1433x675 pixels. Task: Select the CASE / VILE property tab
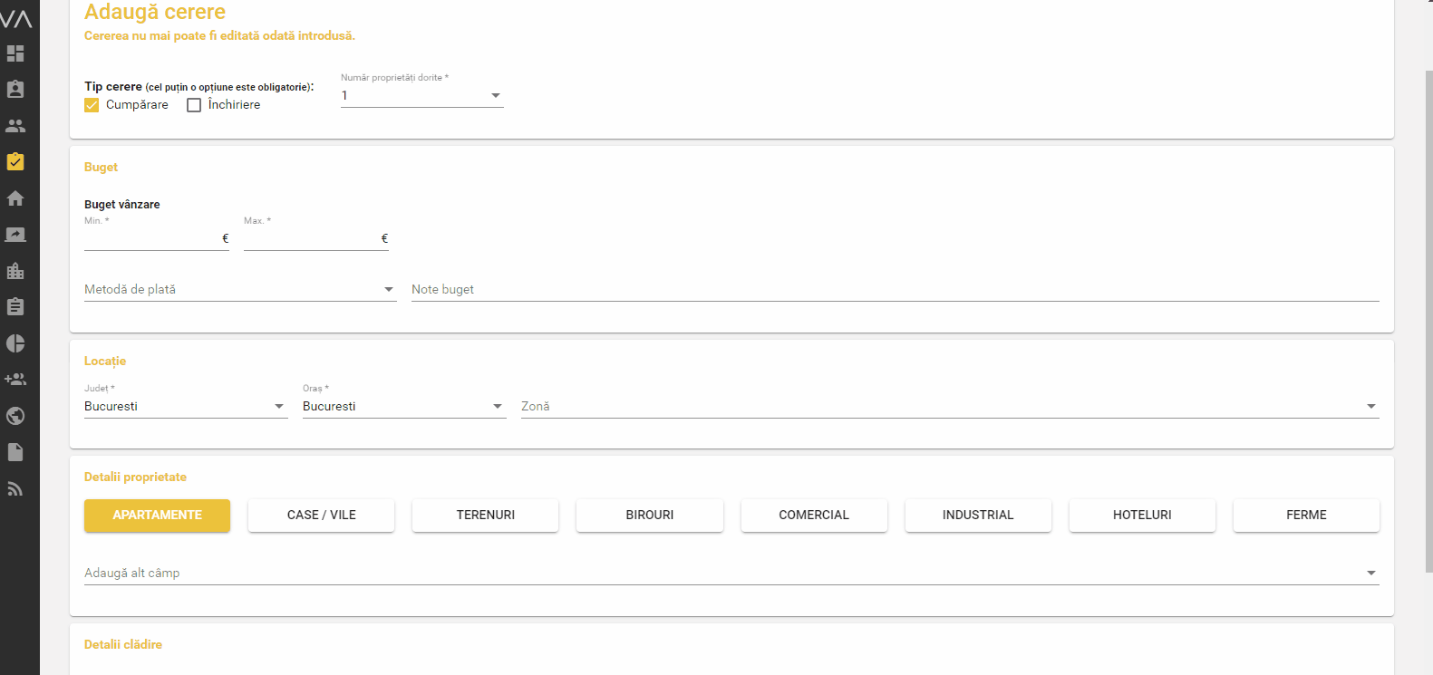pos(321,515)
